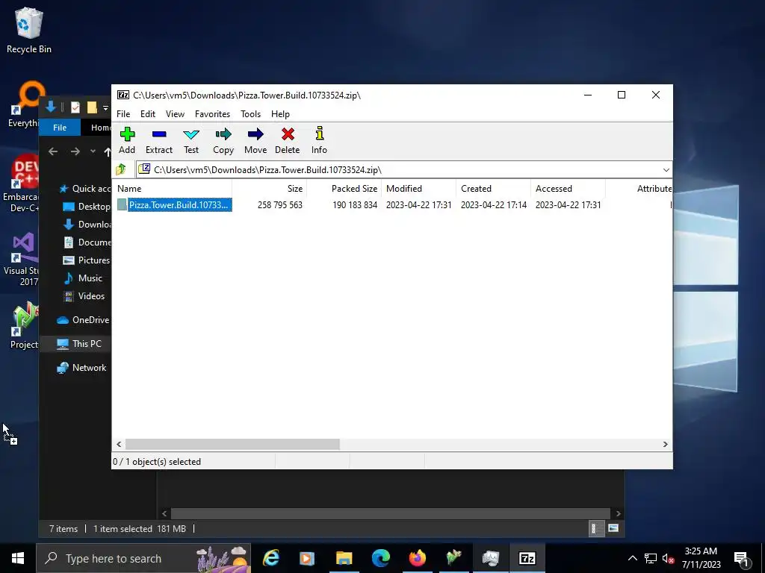The image size is (765, 573).
Task: Click the muted volume tray icon
Action: [x=669, y=558]
